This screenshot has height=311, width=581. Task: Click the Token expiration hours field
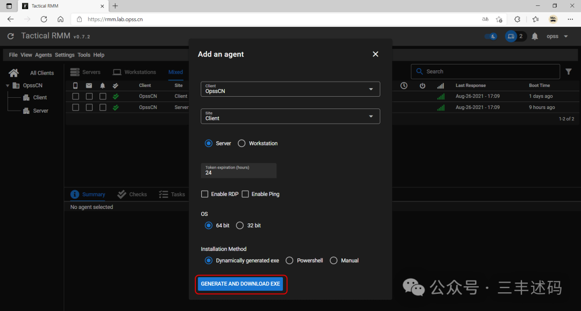point(239,170)
